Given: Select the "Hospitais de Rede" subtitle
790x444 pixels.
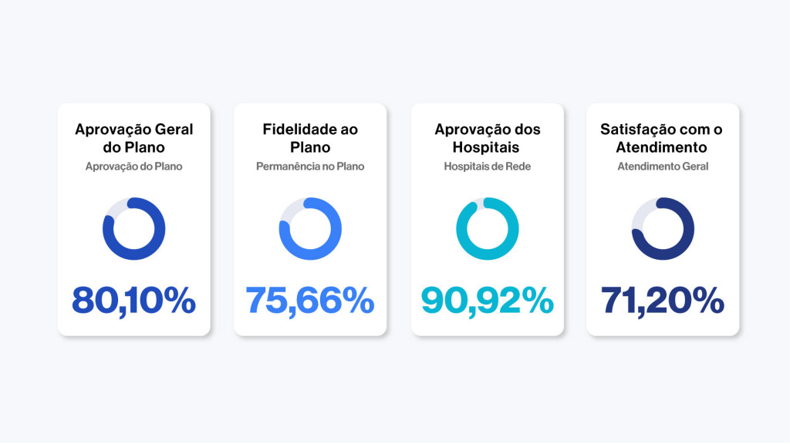Looking at the screenshot, I should [487, 166].
